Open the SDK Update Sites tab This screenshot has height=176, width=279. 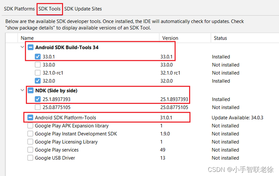point(83,9)
